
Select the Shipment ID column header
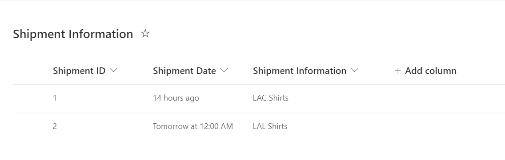tap(79, 70)
